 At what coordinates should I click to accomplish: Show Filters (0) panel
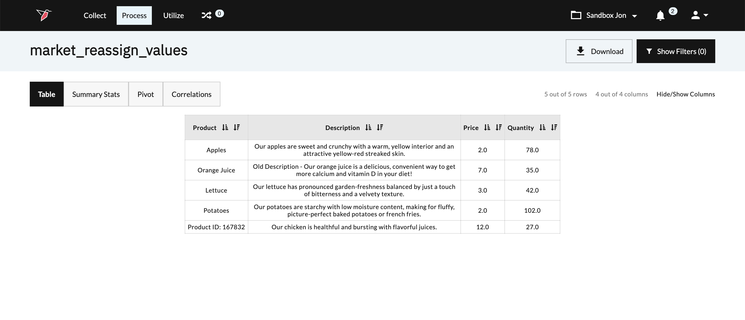tap(676, 51)
